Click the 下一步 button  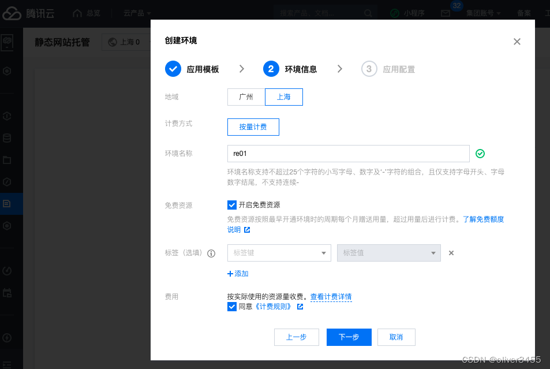pyautogui.click(x=349, y=337)
